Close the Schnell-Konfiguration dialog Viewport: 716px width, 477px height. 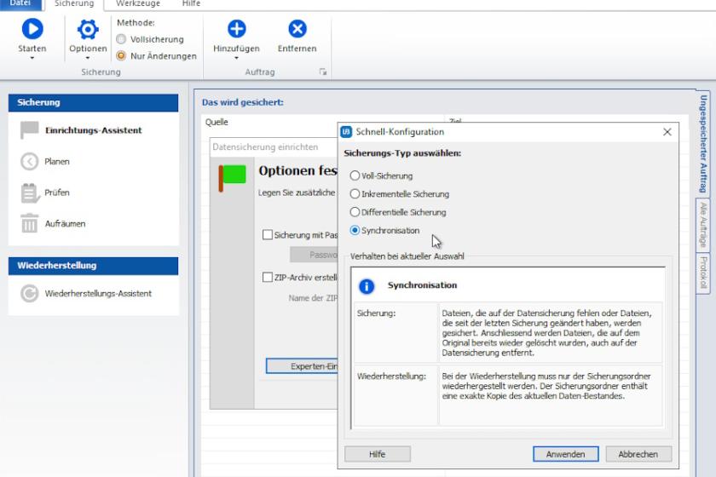pos(667,132)
